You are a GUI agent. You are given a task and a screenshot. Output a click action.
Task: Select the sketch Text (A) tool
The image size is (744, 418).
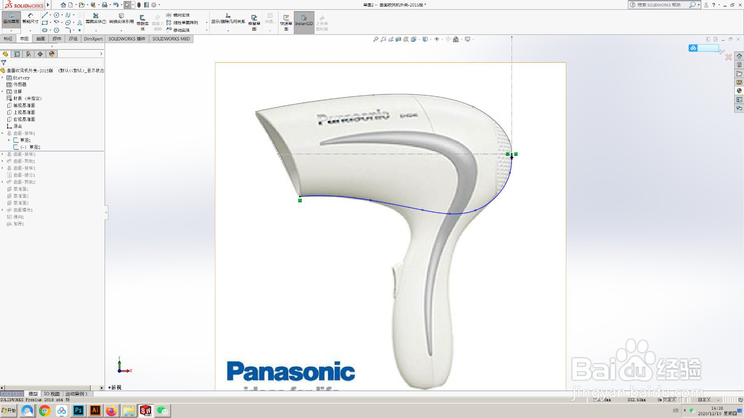80,22
